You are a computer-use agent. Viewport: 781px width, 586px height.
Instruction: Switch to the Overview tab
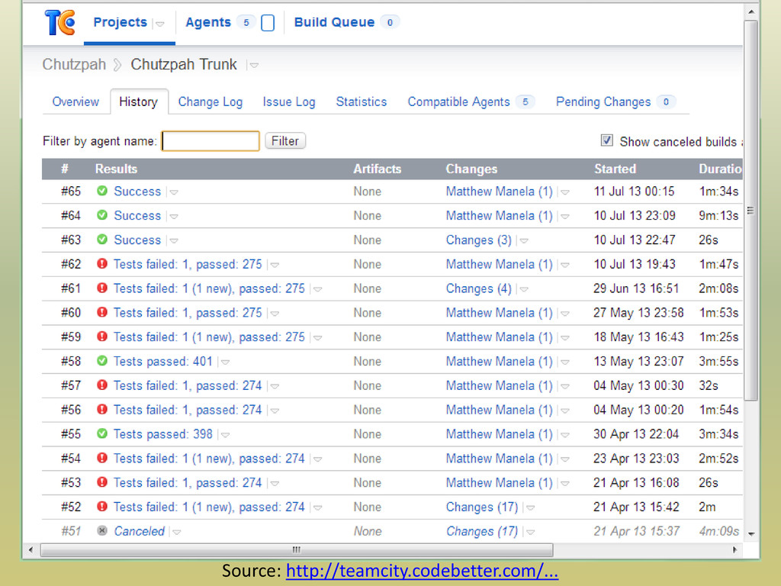coord(76,101)
